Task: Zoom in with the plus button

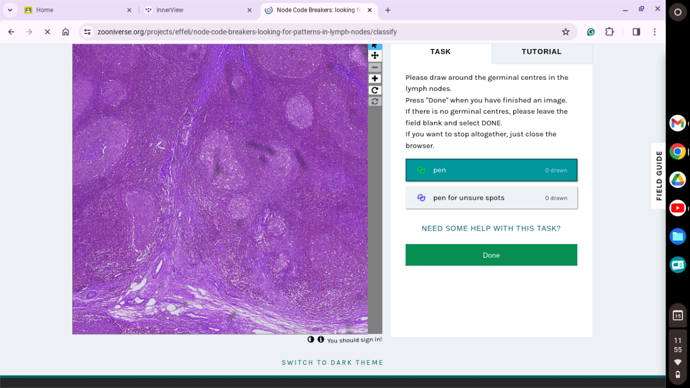Action: 375,79
